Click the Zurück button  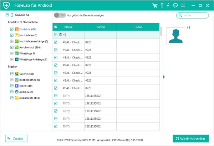[x=16, y=138]
